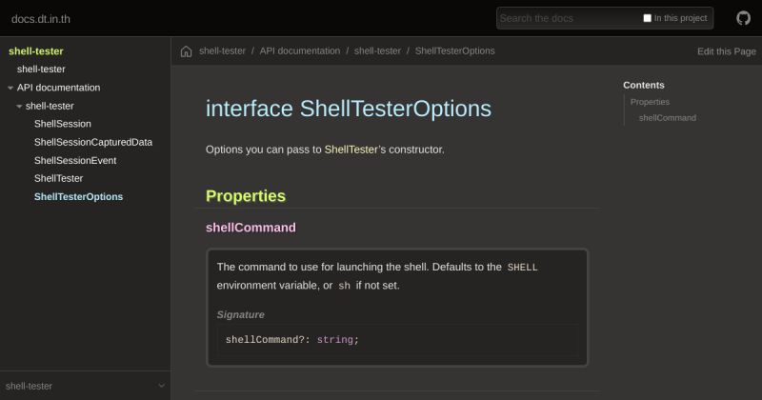Follow the ShellTester link in description
Image resolution: width=762 pixels, height=400 pixels.
click(x=351, y=150)
